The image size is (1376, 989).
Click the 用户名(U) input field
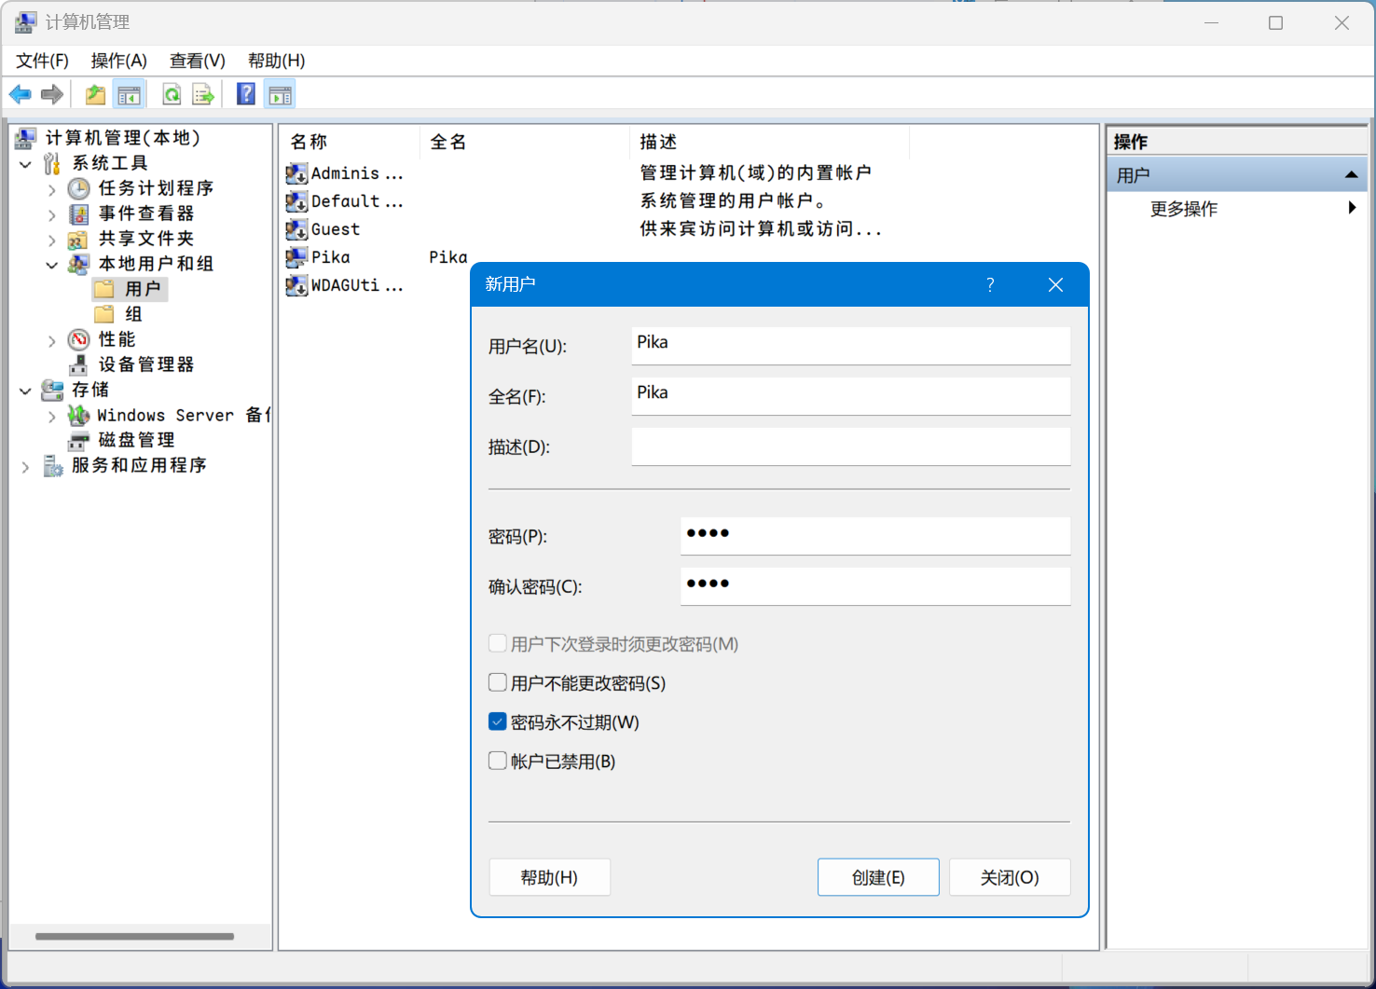pyautogui.click(x=850, y=345)
